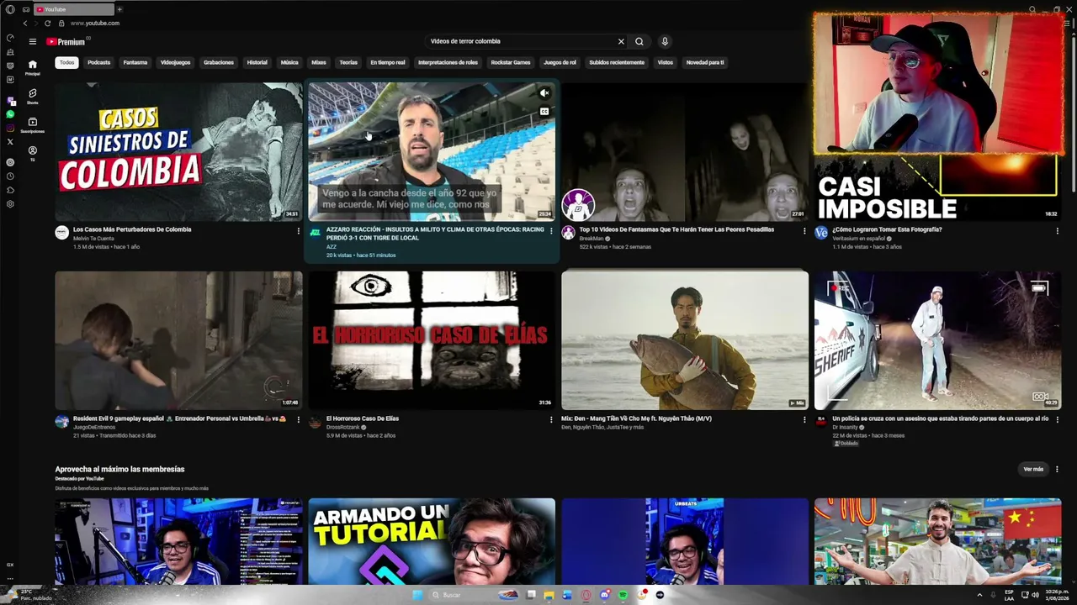
Task: Clear the search box text
Action: click(621, 41)
